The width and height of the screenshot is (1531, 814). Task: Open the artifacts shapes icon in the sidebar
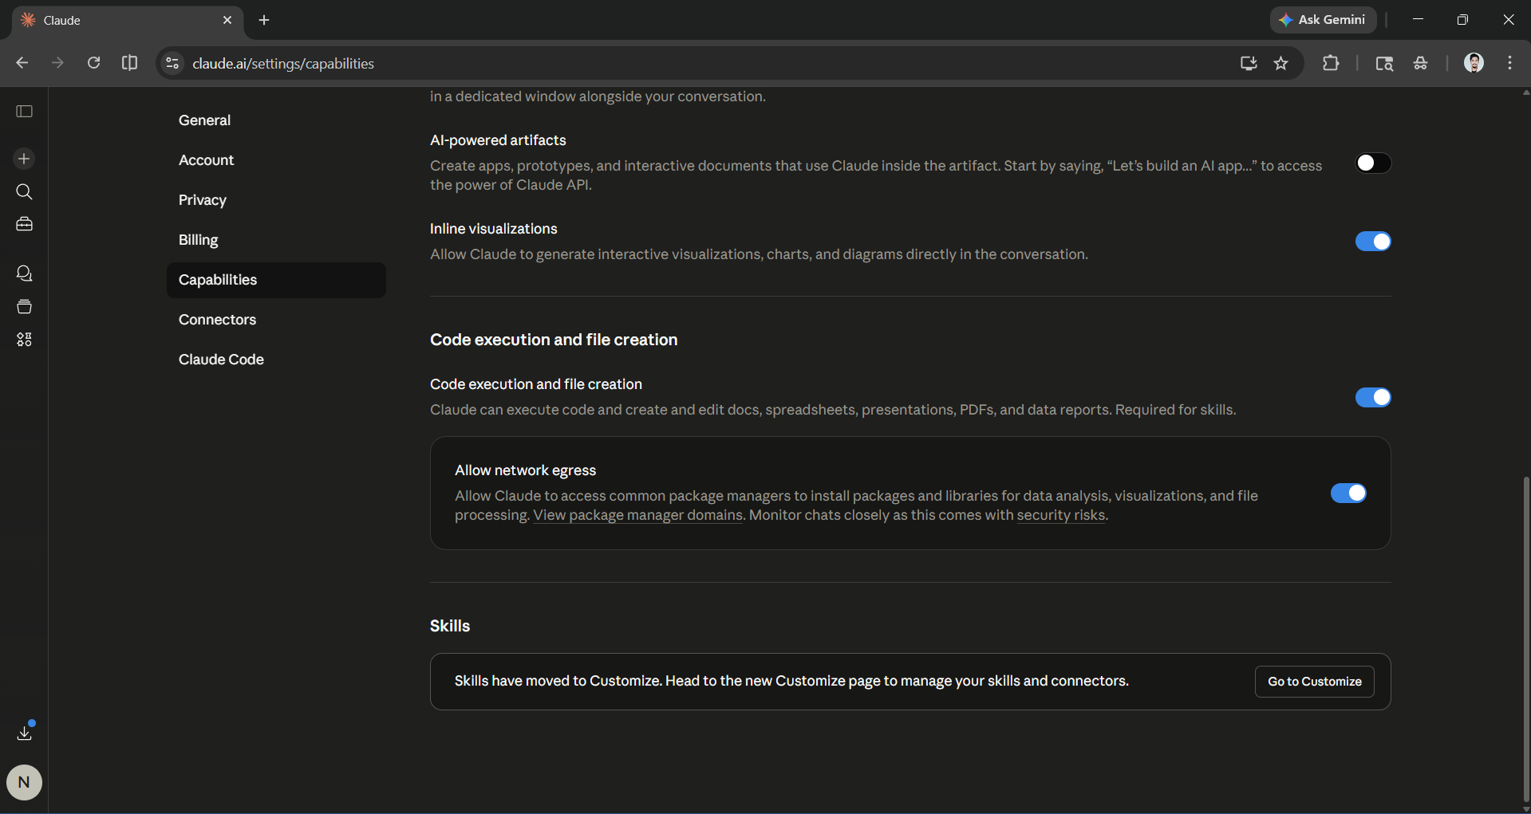point(25,340)
